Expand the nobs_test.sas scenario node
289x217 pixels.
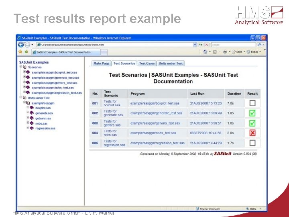pos(24,87)
